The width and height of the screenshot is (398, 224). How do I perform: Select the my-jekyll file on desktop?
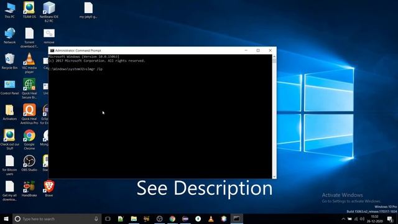pos(88,10)
